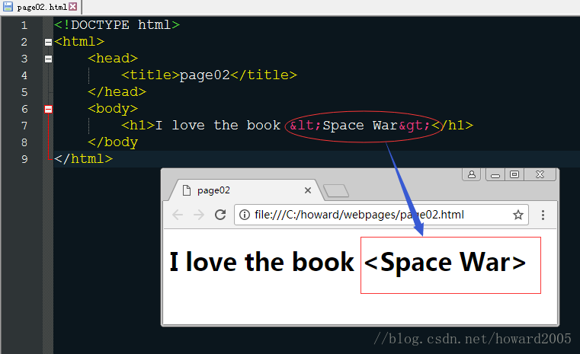Place the cursor in the DOCTYPE html line
This screenshot has width=580, height=354.
tap(117, 25)
